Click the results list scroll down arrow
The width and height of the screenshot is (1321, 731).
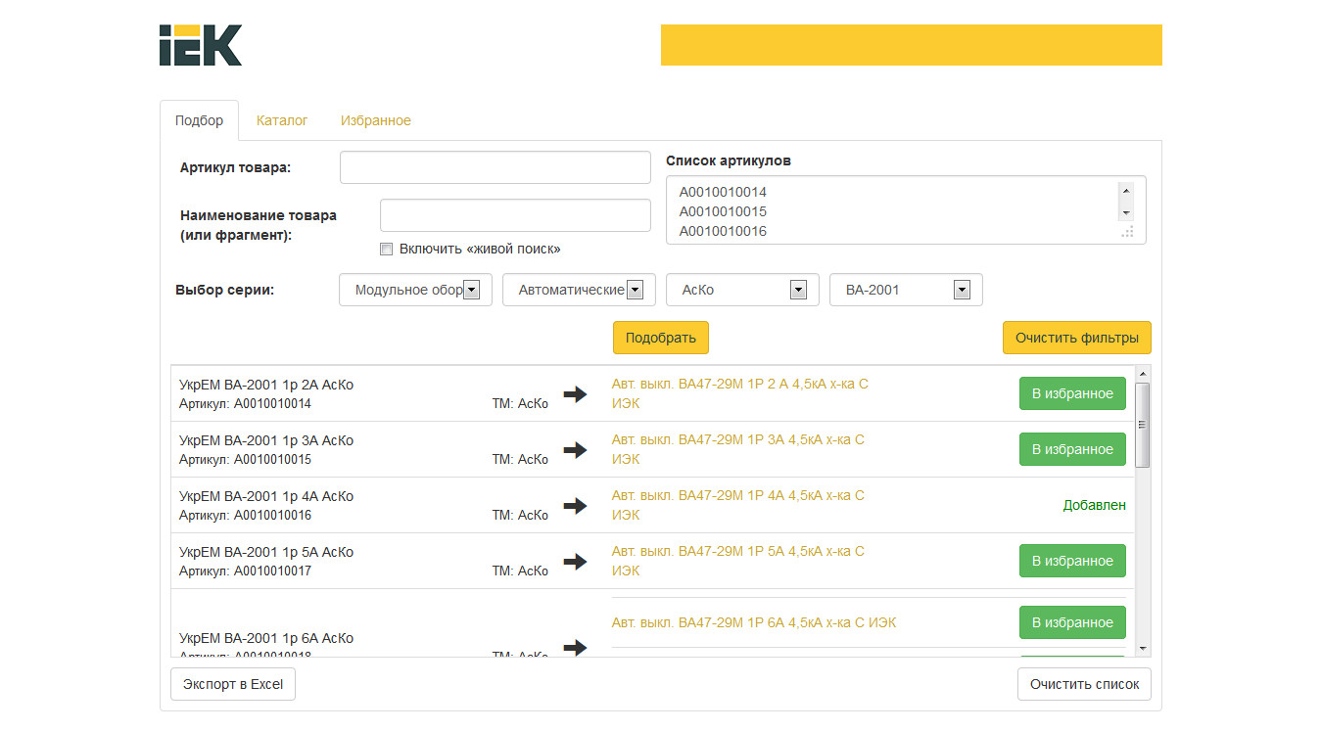[1143, 648]
